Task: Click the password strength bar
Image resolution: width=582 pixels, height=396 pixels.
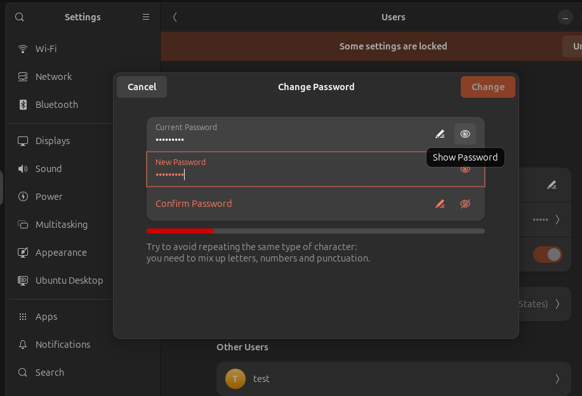Action: coord(315,231)
